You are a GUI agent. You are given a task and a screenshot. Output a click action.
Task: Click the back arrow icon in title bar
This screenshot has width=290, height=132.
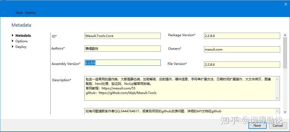(x=4, y=13)
